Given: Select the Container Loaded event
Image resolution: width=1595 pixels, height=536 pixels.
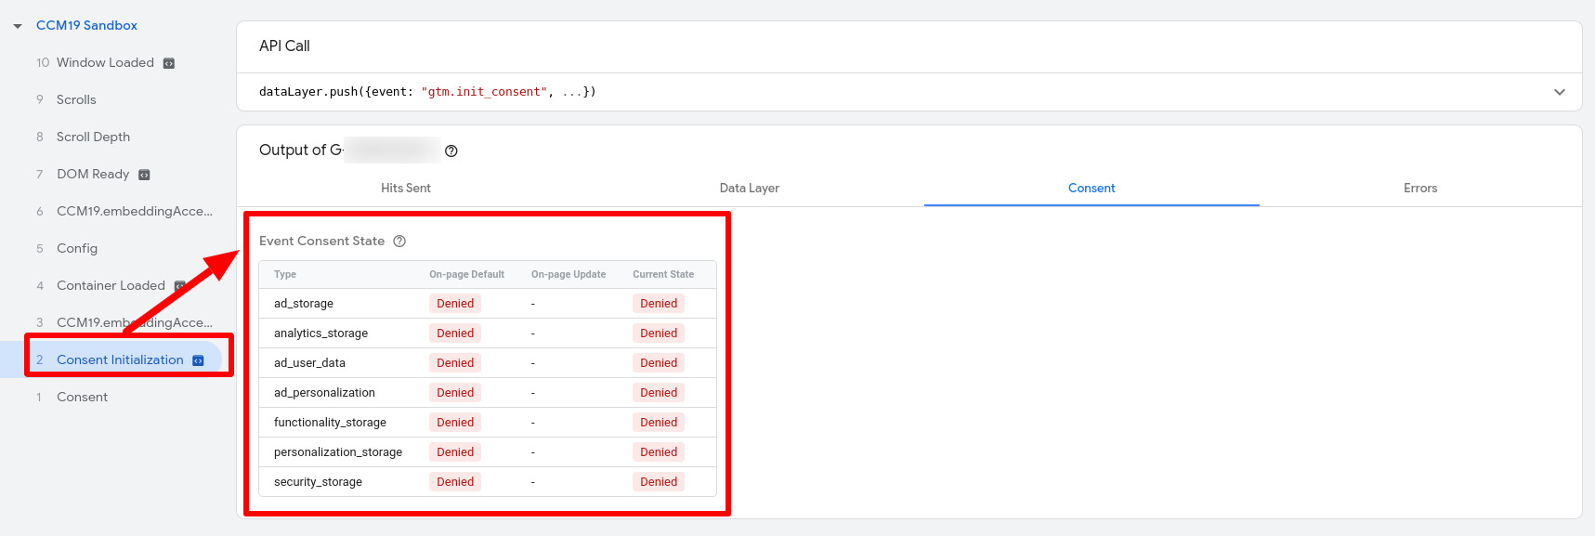Looking at the screenshot, I should [x=111, y=285].
